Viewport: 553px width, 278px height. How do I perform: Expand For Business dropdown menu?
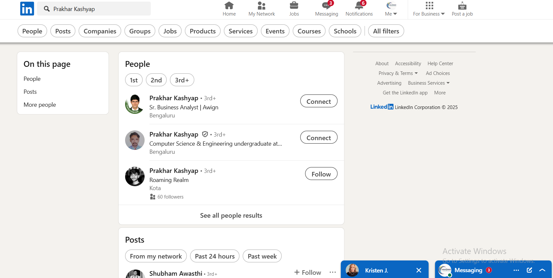[429, 14]
